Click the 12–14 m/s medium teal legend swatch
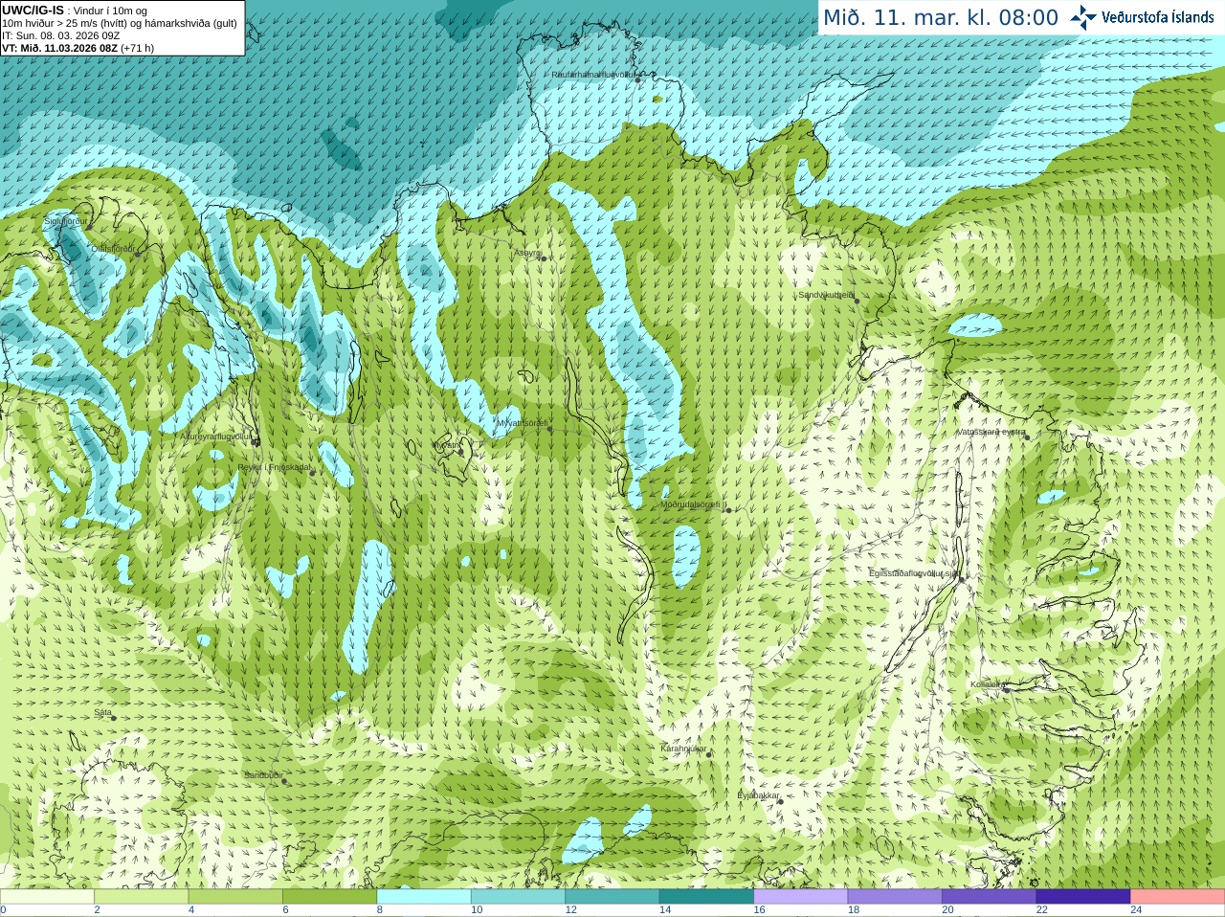Screen dimensions: 1225x917 [x=612, y=896]
